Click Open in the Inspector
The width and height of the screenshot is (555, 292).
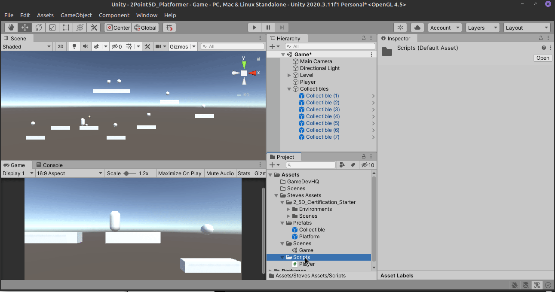click(542, 58)
